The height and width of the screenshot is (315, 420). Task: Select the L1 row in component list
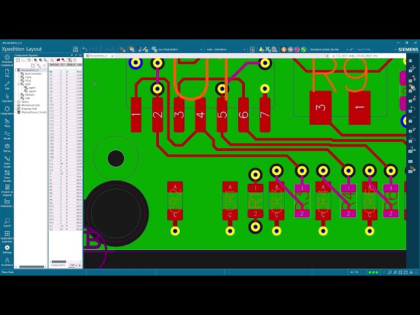click(x=66, y=177)
